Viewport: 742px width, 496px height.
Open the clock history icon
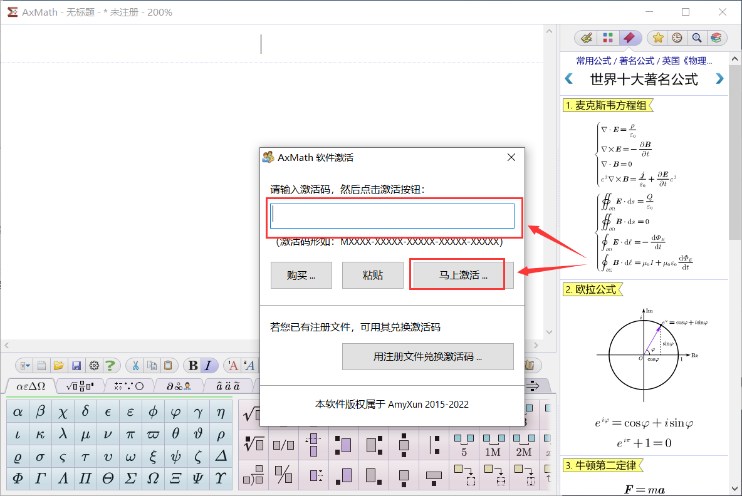677,38
